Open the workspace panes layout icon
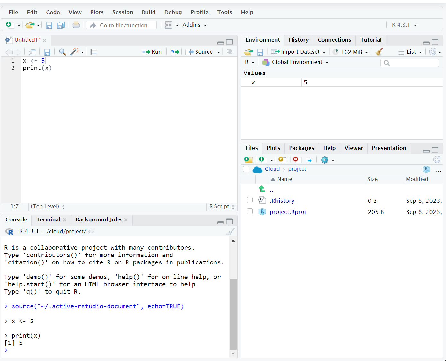446x361 pixels. pyautogui.click(x=169, y=25)
